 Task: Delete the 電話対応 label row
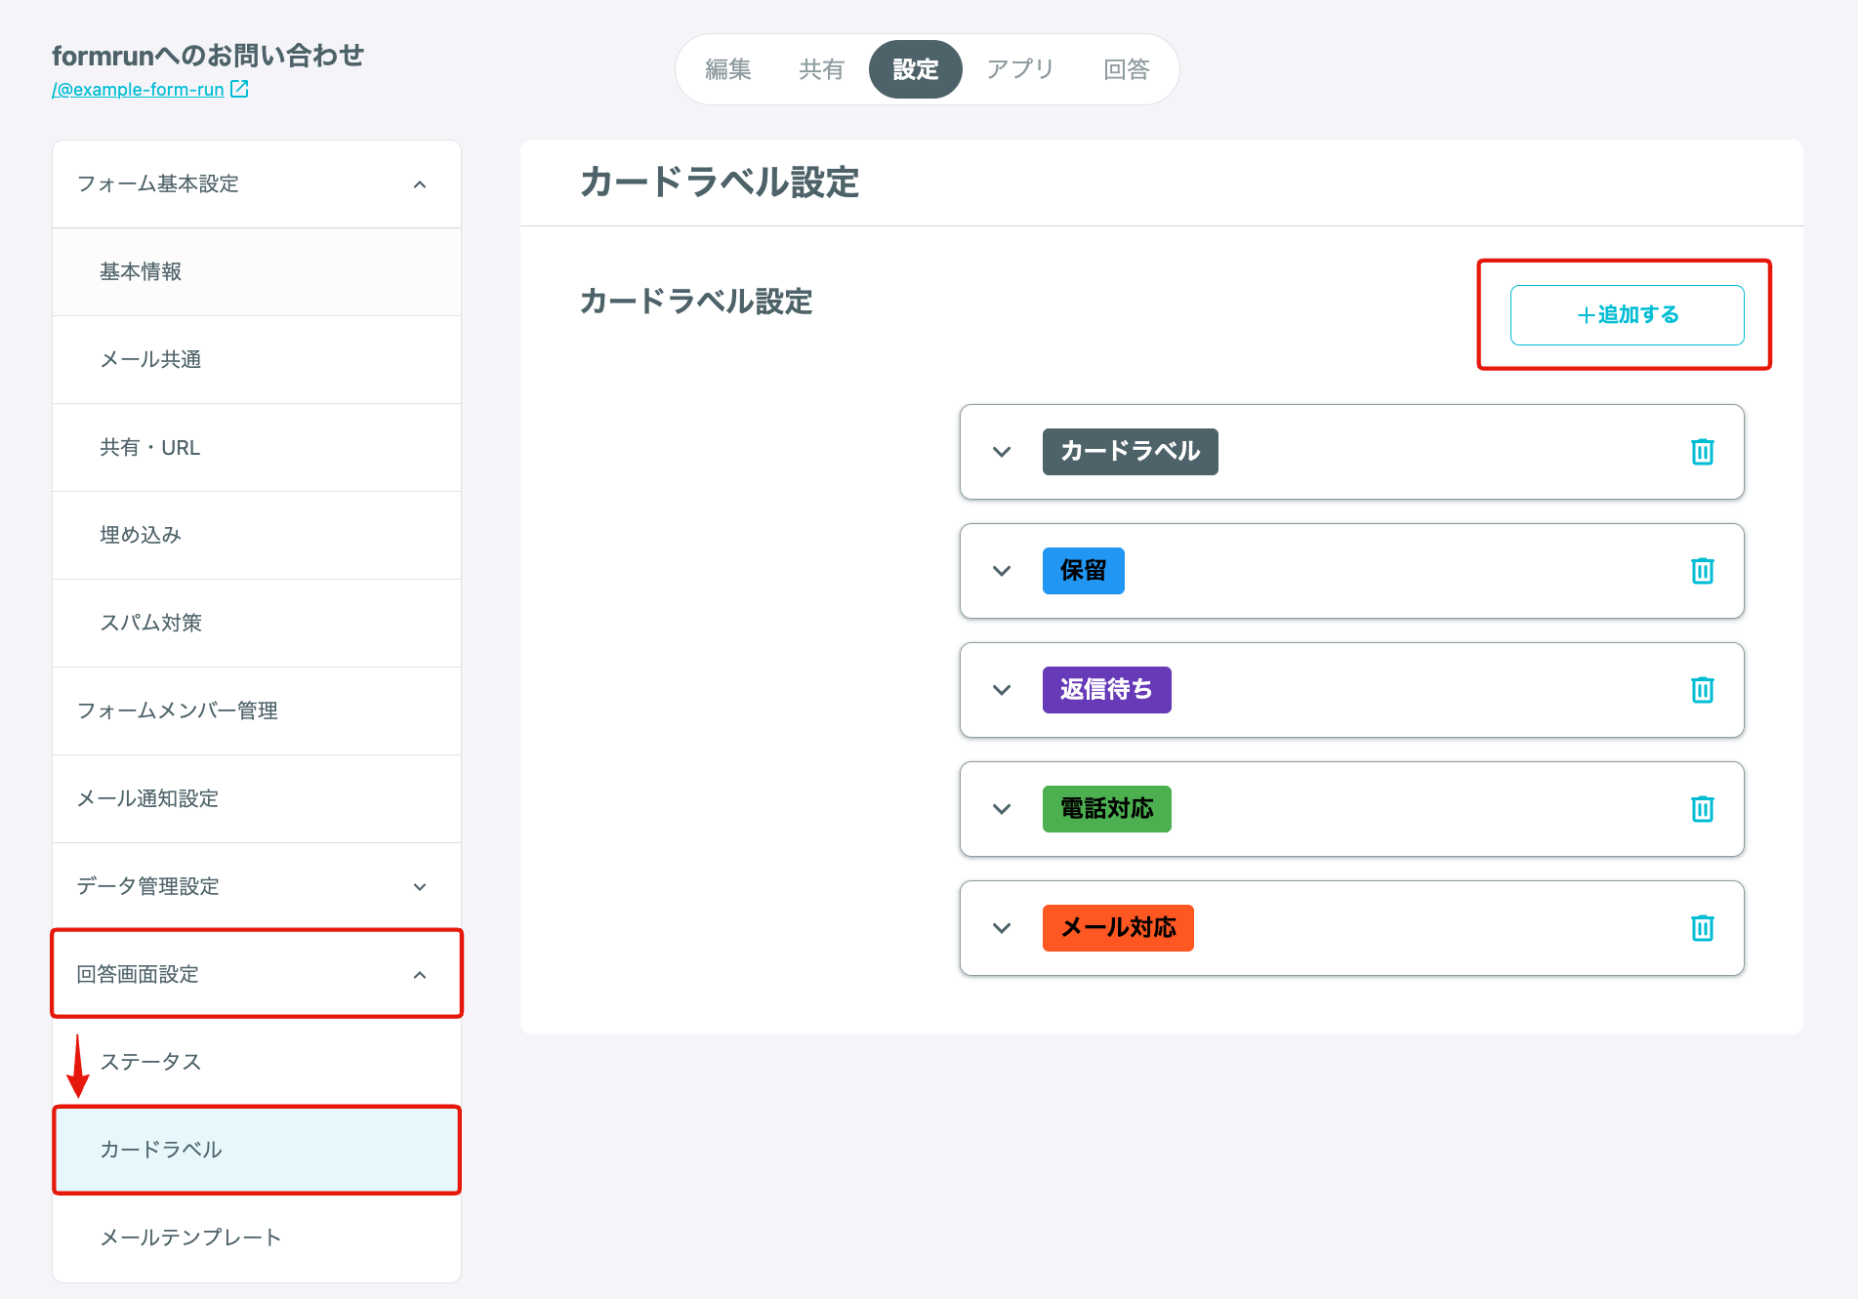click(1702, 809)
